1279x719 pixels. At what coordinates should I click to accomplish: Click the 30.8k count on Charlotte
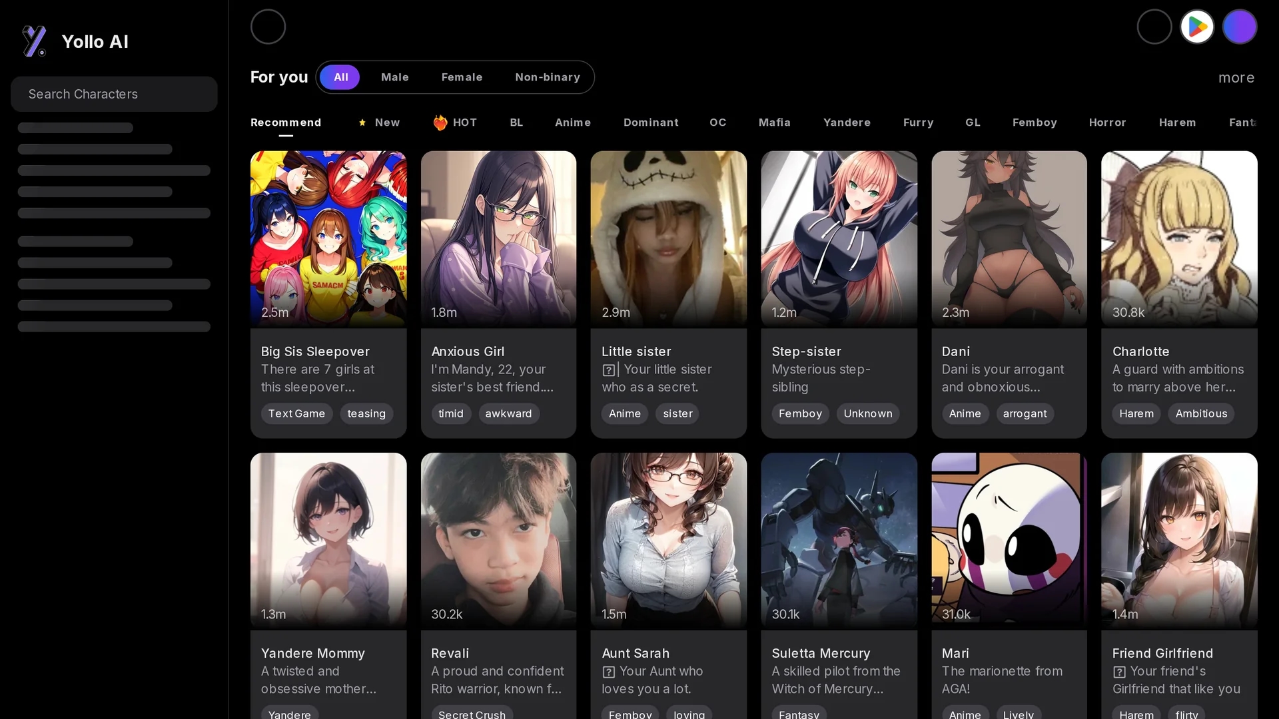(1128, 312)
